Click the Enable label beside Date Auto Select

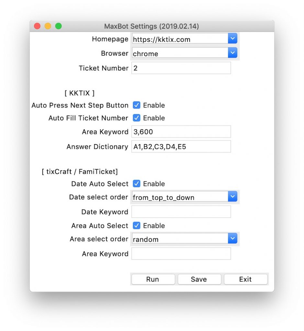point(154,184)
